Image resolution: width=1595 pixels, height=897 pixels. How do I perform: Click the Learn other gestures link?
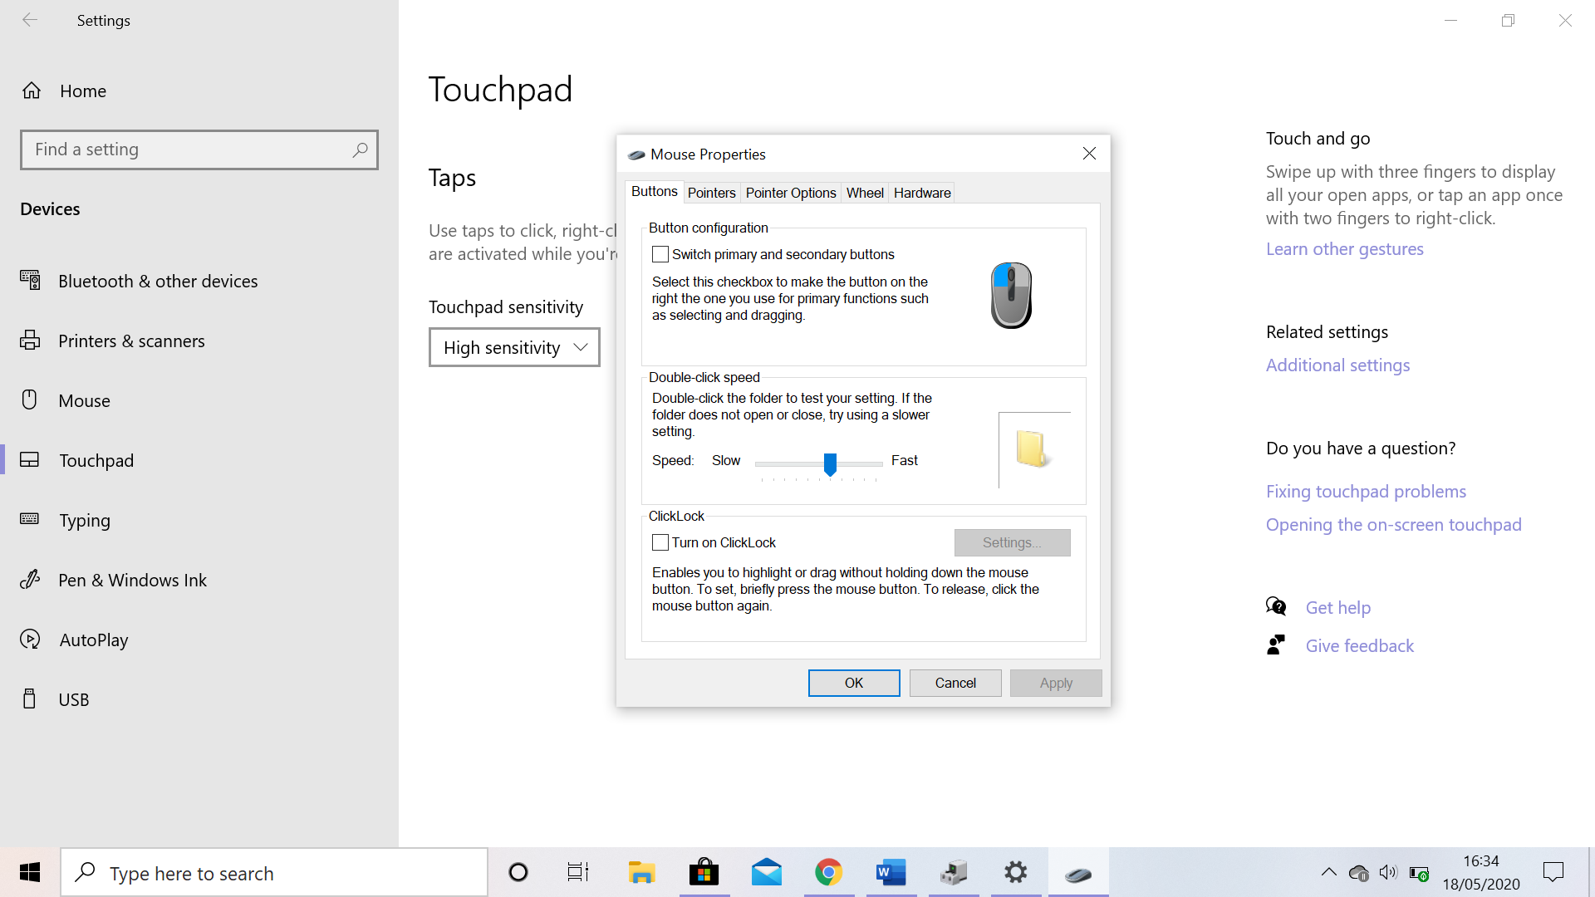[1344, 248]
